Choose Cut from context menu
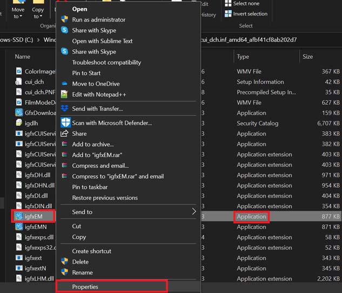This screenshot has height=293, width=342. [77, 226]
